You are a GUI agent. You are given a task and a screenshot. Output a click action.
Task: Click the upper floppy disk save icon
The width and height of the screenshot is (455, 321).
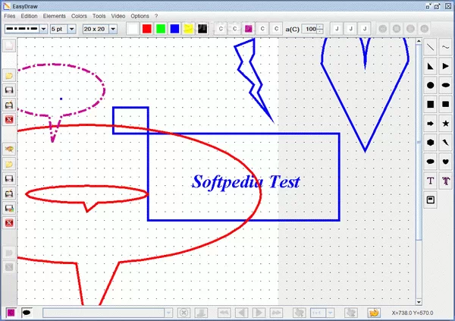[x=9, y=90]
